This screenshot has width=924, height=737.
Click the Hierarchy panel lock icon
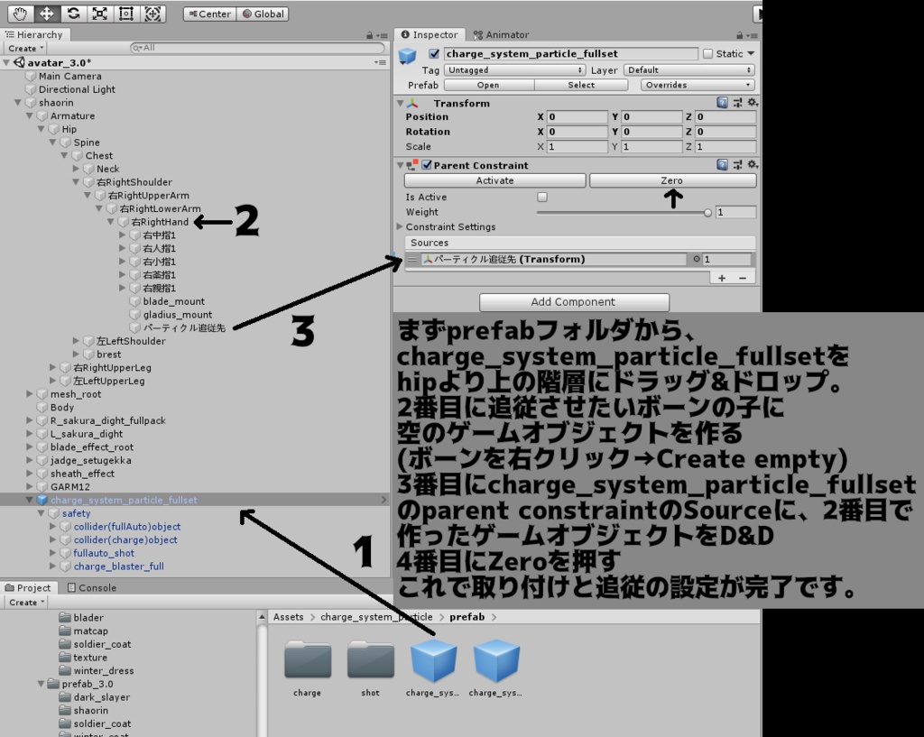pos(369,35)
